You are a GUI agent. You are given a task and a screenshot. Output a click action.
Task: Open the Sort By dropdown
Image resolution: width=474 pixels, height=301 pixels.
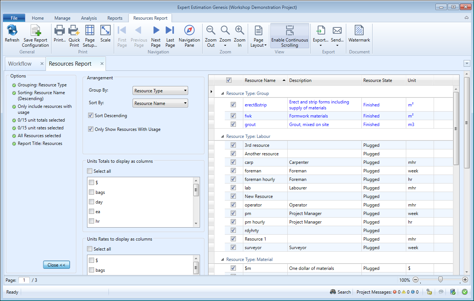click(160, 103)
